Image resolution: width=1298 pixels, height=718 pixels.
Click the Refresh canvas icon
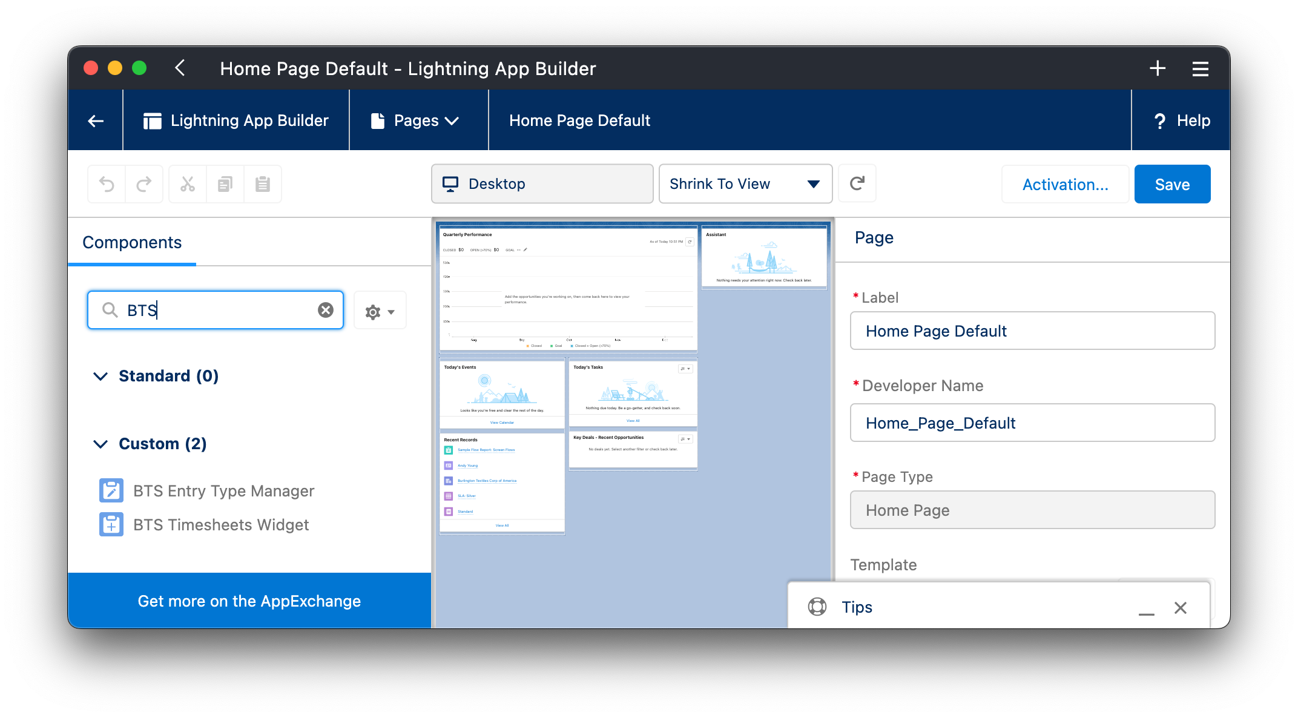(x=857, y=183)
